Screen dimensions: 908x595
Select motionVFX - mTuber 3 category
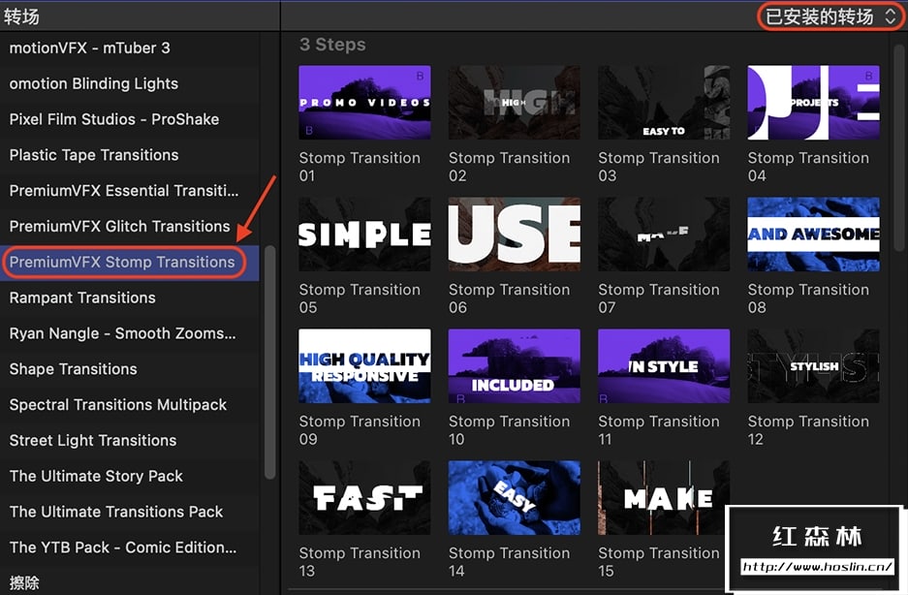(130, 48)
